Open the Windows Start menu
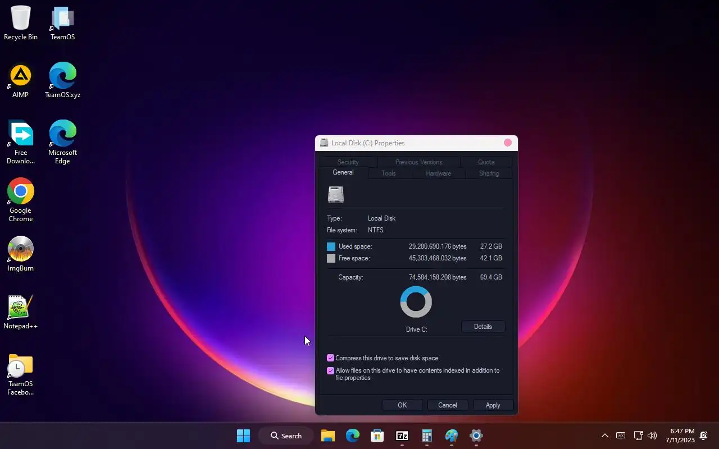The height and width of the screenshot is (449, 719). (x=243, y=436)
